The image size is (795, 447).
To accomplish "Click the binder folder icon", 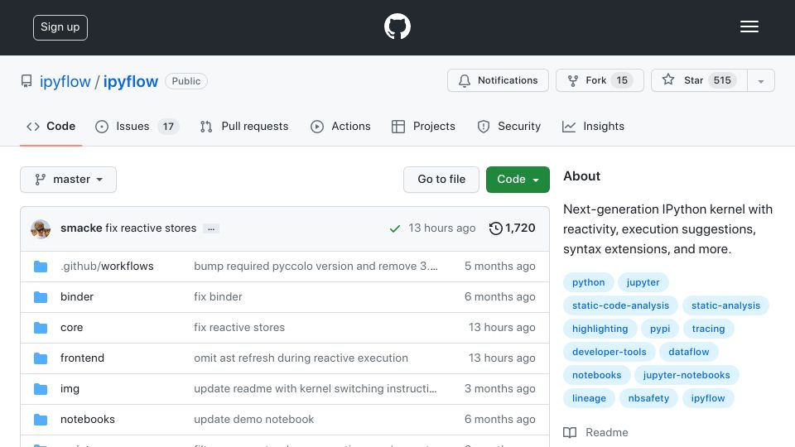I will pos(41,297).
